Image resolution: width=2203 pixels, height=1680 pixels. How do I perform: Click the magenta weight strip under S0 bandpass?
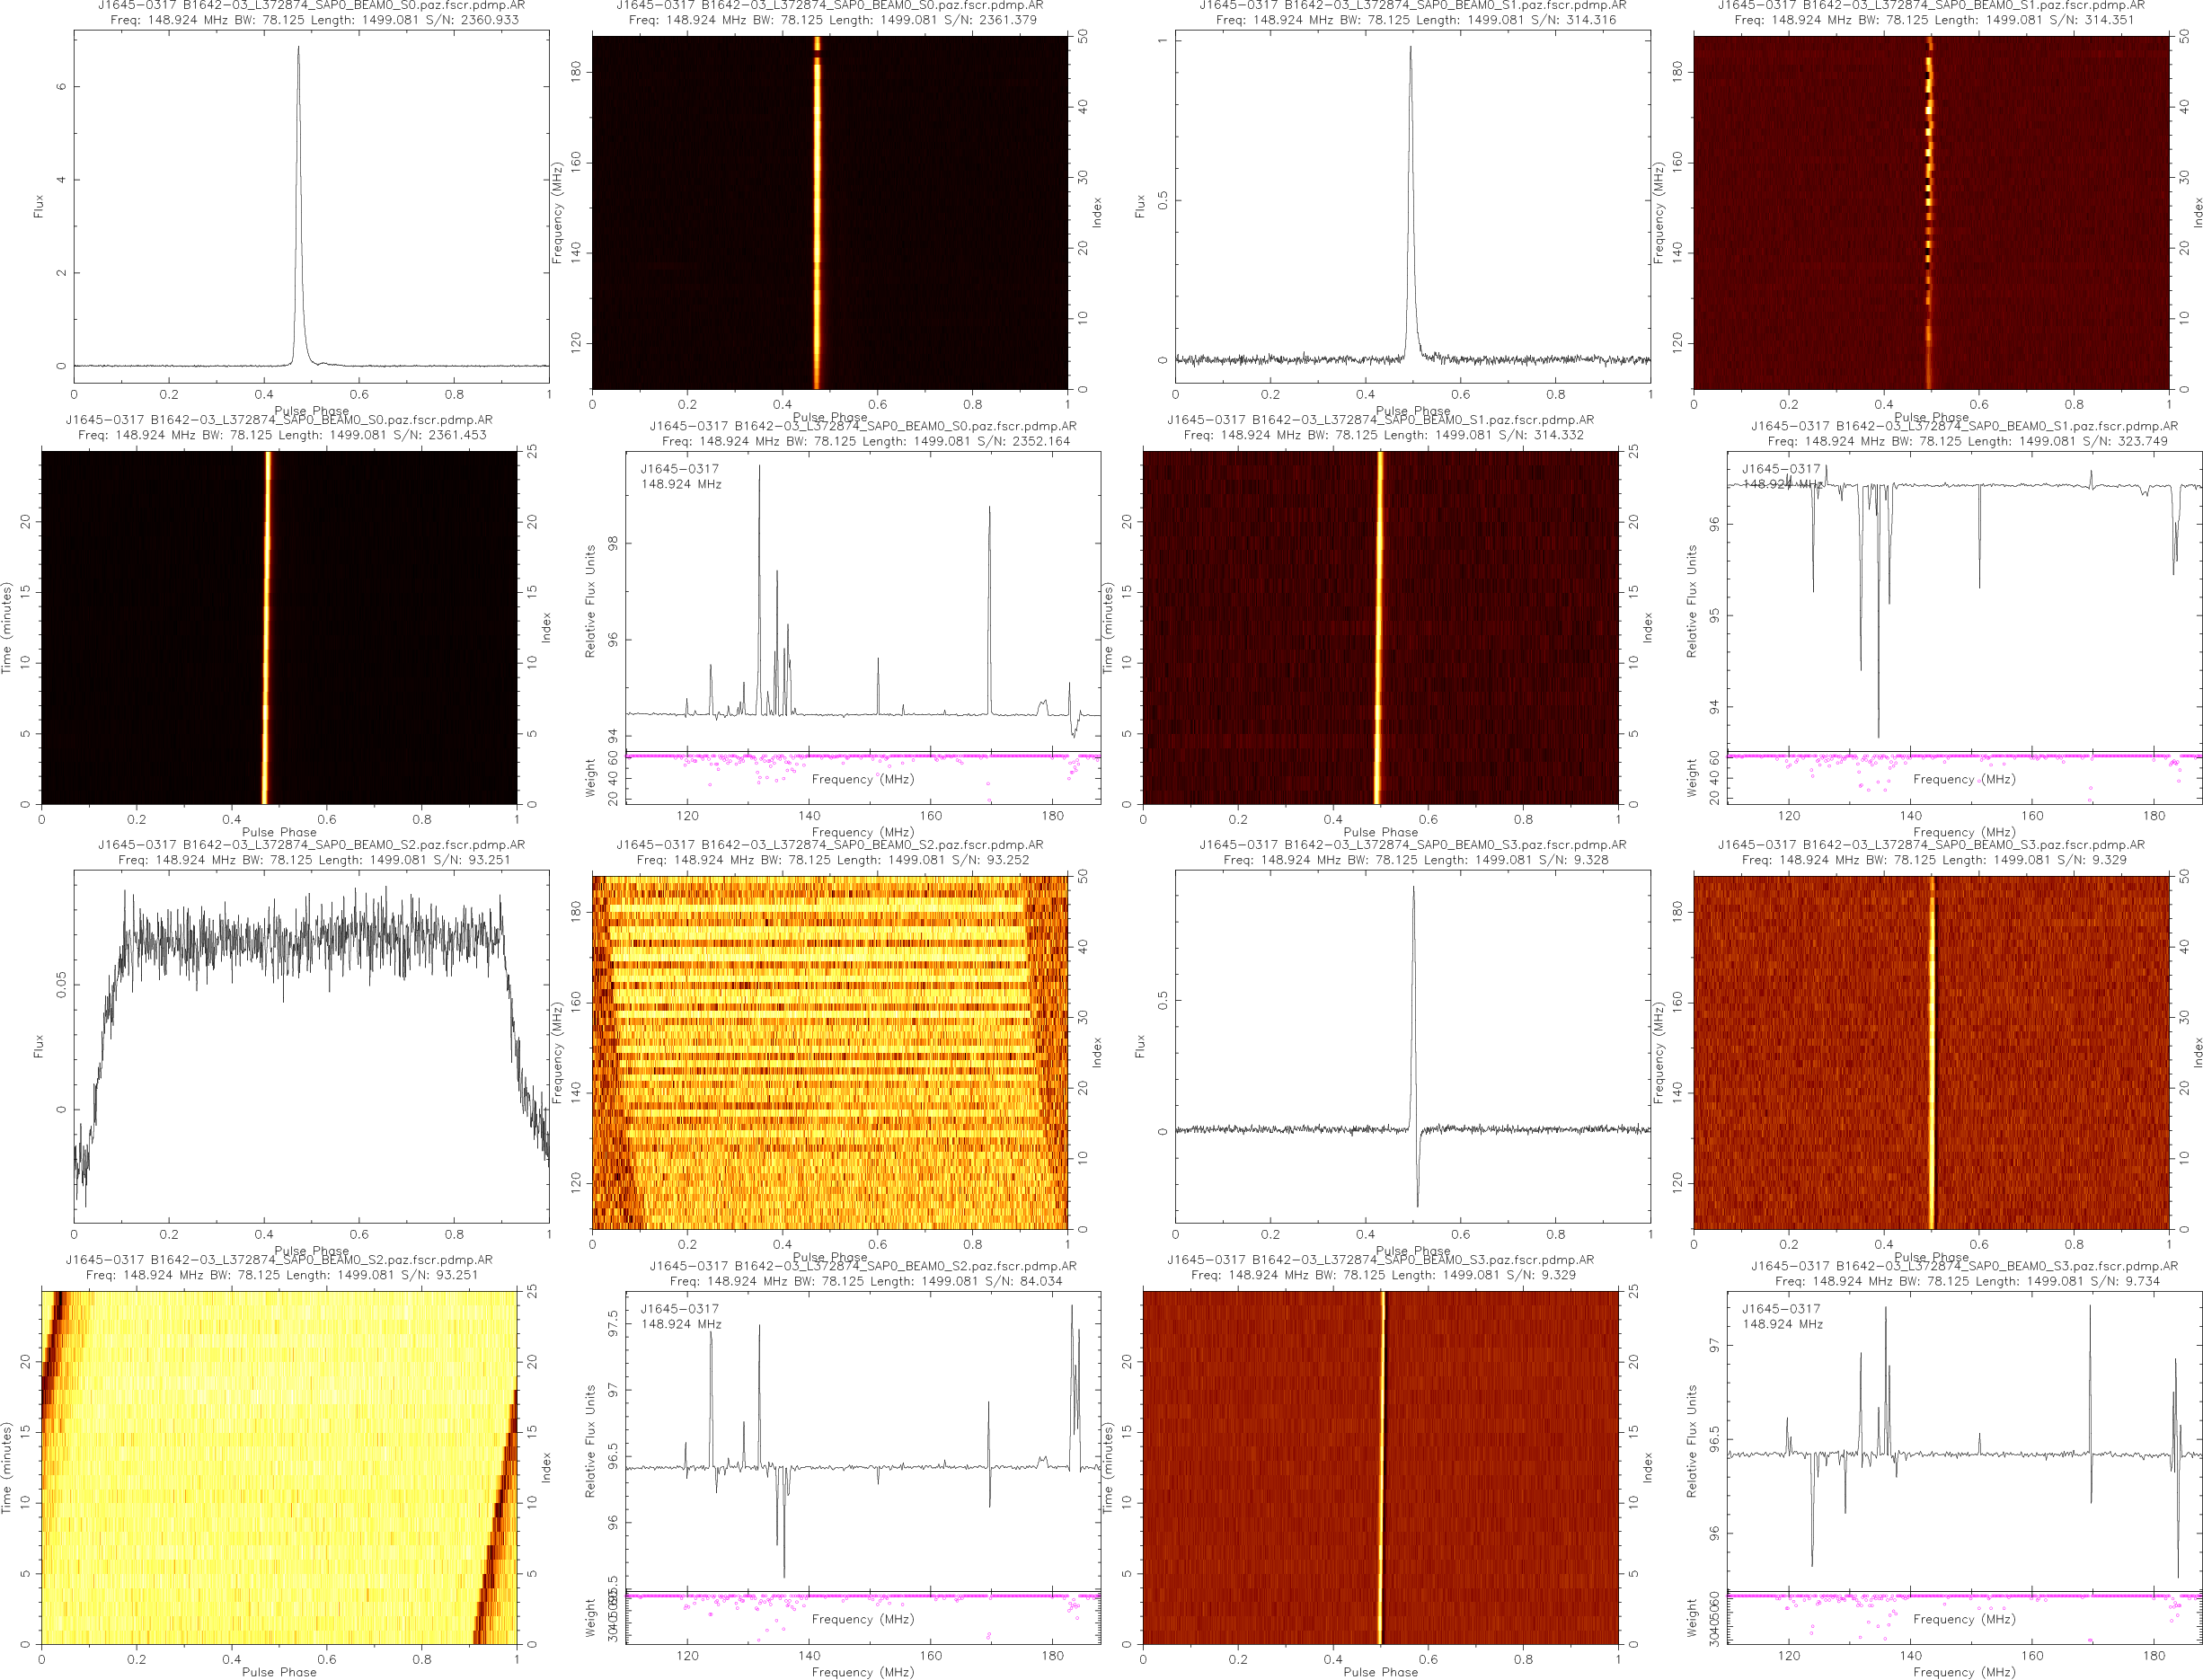click(862, 757)
